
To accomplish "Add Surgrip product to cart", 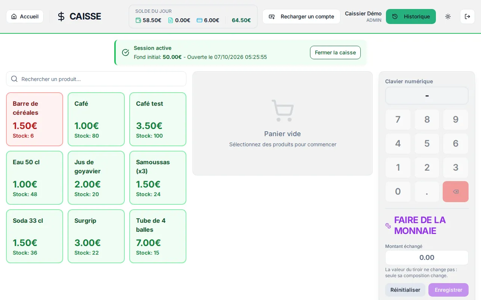I will 96,236.
